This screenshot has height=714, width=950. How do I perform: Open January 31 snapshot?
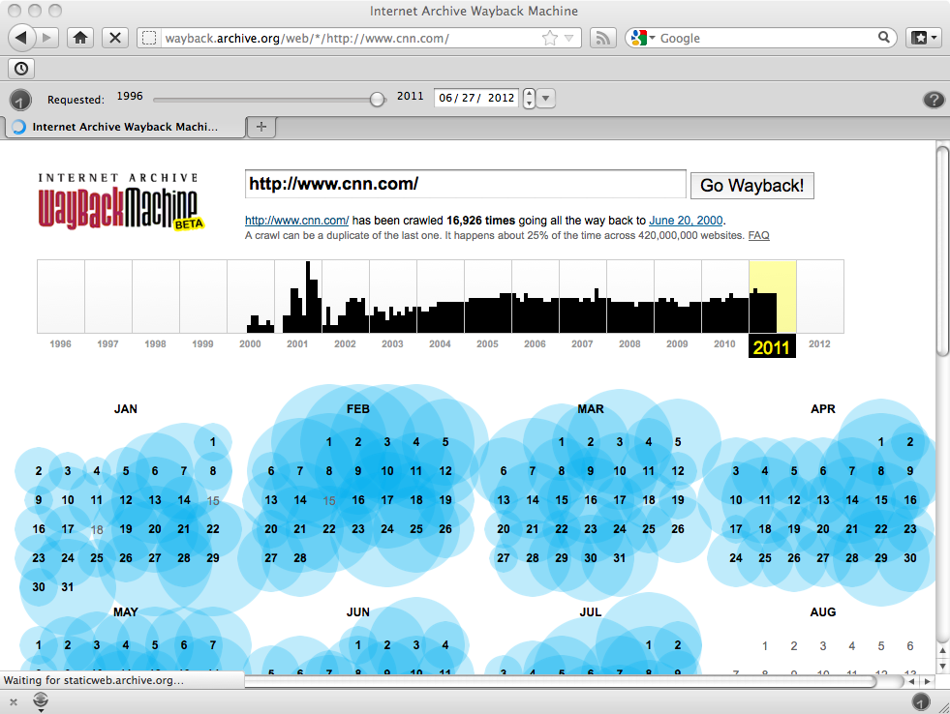coord(67,587)
